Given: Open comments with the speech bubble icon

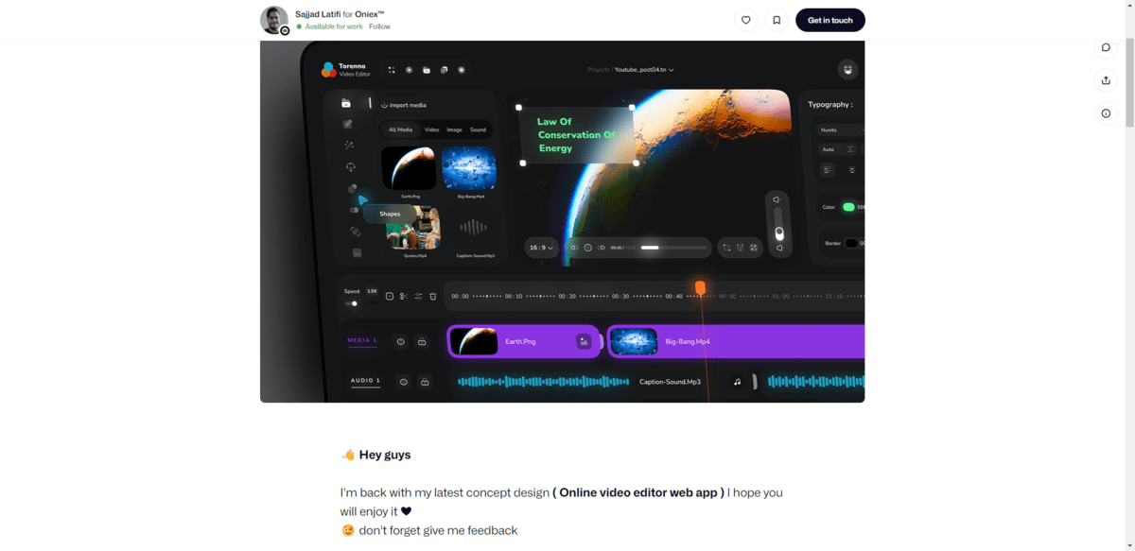Looking at the screenshot, I should tap(1106, 47).
